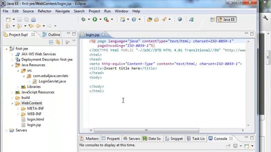Start the Debug bug icon
The width and height of the screenshot is (271, 152).
click(83, 19)
